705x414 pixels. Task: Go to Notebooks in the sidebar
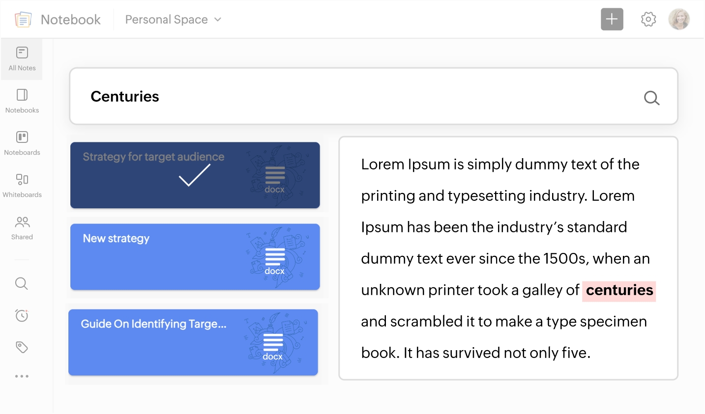pos(22,101)
